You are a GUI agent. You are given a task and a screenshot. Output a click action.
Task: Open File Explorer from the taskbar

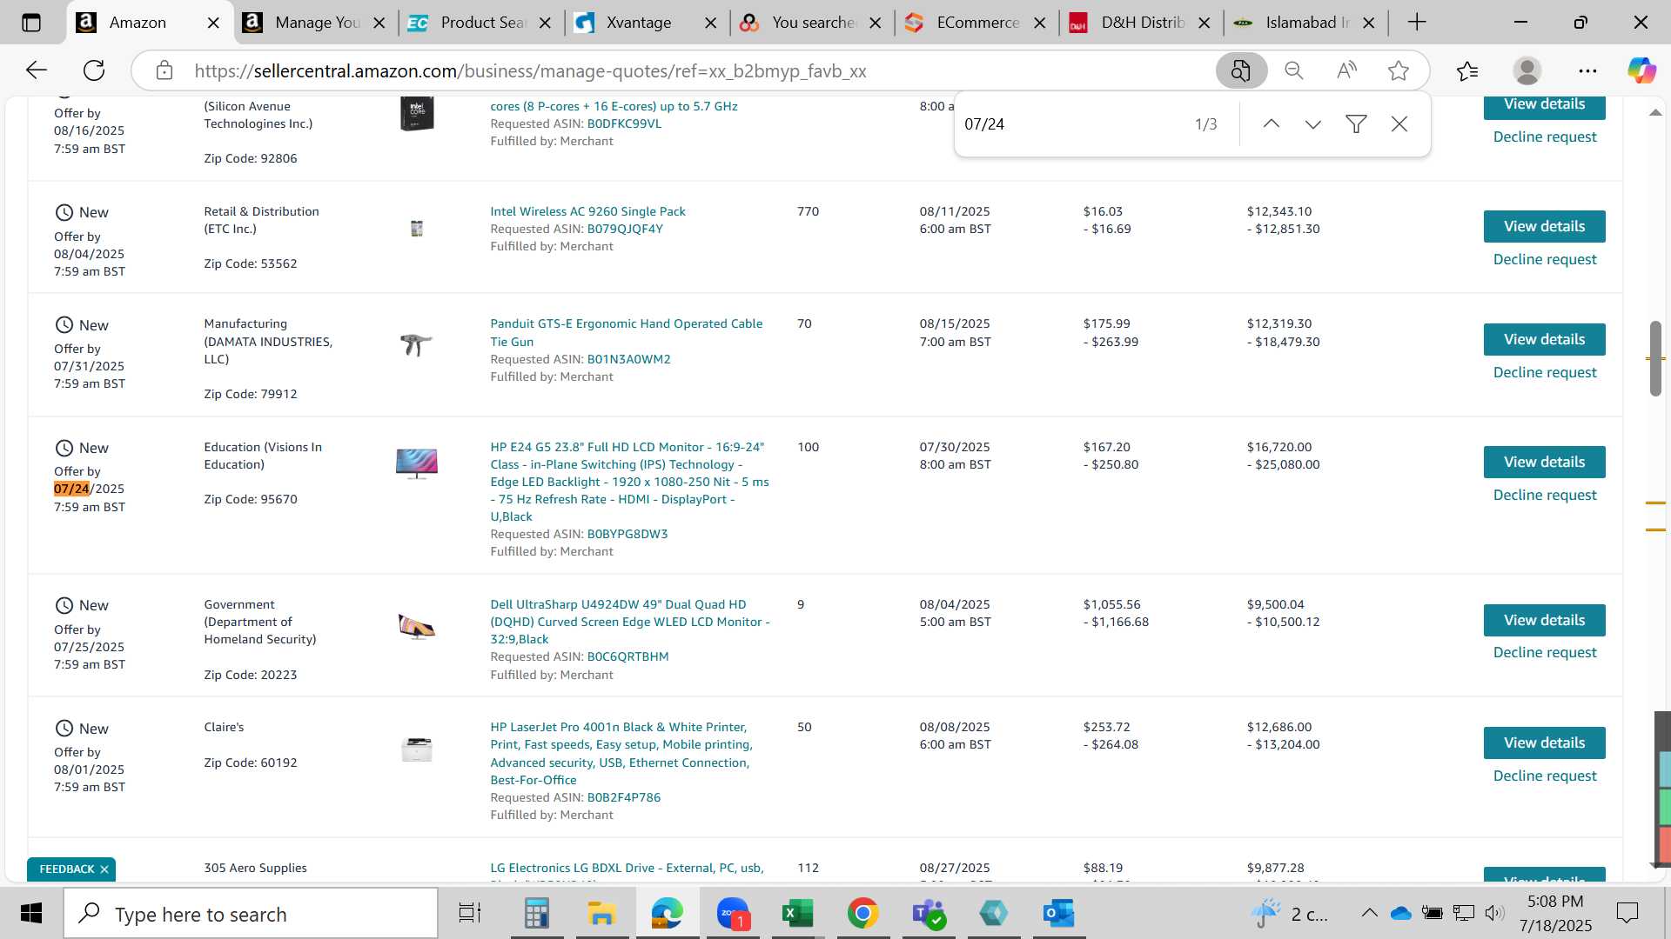[601, 914]
